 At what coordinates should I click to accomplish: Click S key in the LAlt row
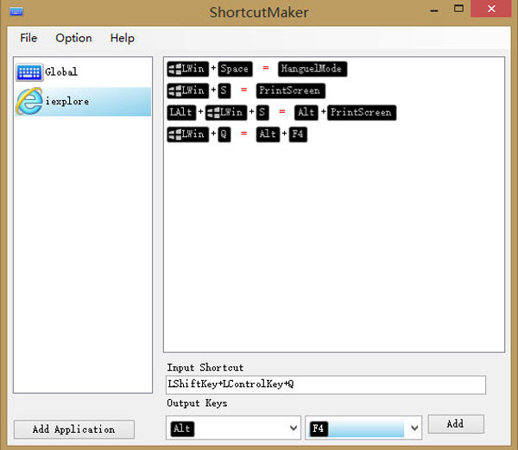click(262, 112)
